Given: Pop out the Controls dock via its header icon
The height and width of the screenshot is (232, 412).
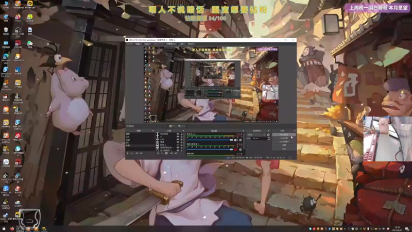Looking at the screenshot, I should (295, 130).
